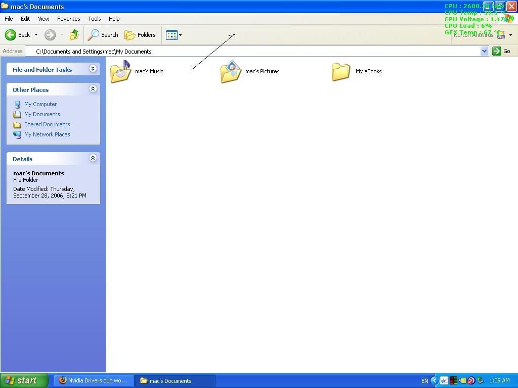Open the Views dropdown button
This screenshot has height=388, width=518.
(174, 35)
